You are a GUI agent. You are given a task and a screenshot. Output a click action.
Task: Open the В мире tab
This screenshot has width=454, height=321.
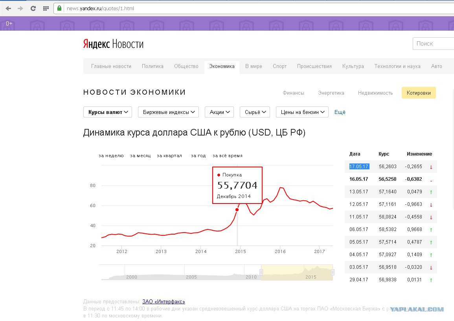[x=254, y=66]
